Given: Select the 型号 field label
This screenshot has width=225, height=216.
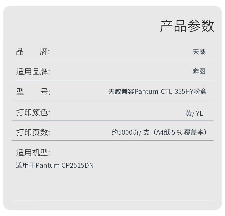Looking at the screenshot, I should 33,92.
